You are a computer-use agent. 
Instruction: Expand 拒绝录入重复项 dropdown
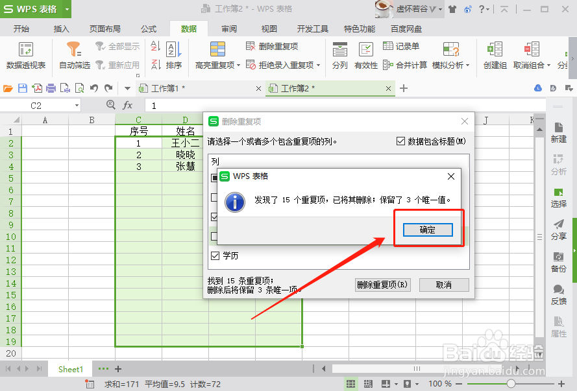coord(318,65)
